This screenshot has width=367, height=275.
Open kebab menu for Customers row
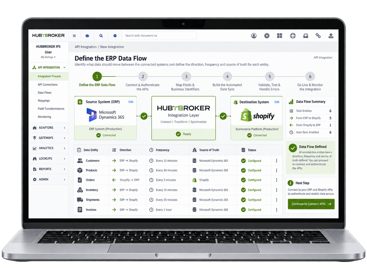tap(277, 161)
